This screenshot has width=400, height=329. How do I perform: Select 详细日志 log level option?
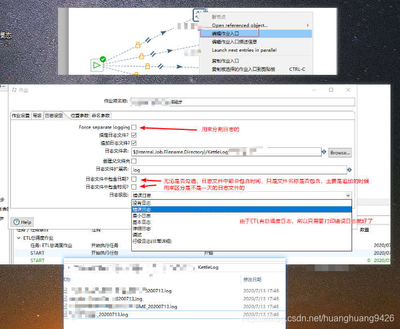pos(242,228)
